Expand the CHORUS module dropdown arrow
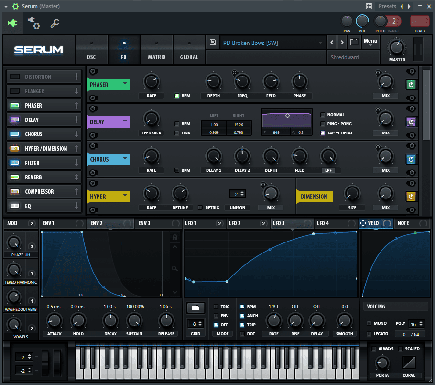The image size is (435, 385). tap(125, 158)
